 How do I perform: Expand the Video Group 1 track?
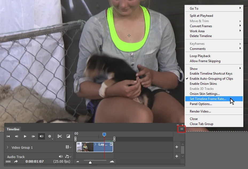pos(8,147)
